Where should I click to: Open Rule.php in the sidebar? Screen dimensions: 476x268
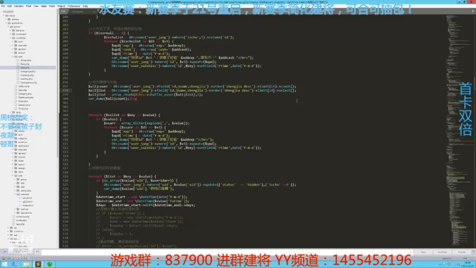click(25, 64)
